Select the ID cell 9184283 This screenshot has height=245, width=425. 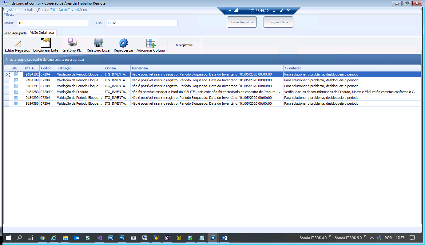tap(31, 92)
